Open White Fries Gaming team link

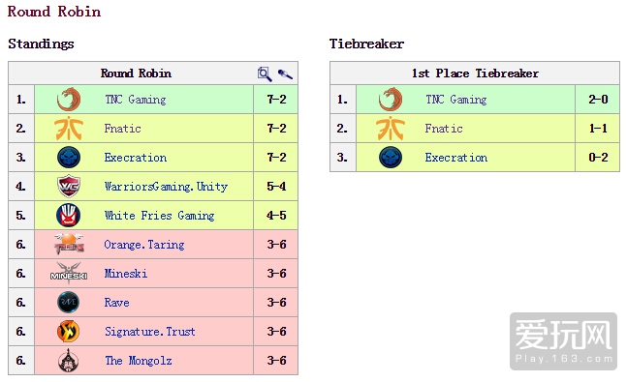(160, 216)
